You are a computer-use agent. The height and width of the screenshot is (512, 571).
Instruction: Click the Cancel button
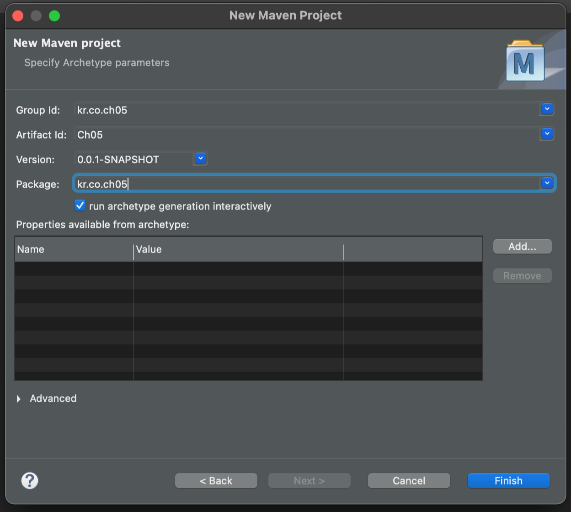(409, 480)
